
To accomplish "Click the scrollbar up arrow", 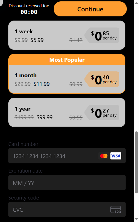I will (x=136, y=3).
